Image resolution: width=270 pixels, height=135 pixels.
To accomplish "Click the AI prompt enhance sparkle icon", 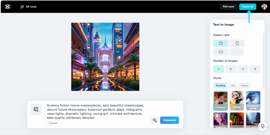I will coord(155,120).
